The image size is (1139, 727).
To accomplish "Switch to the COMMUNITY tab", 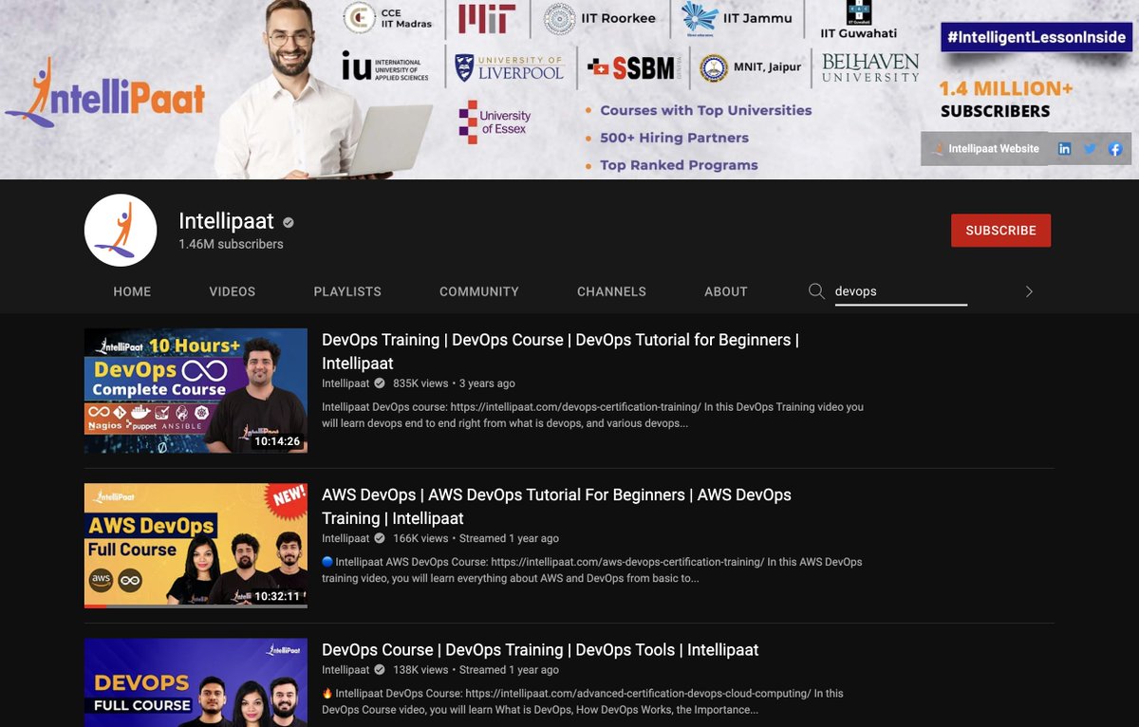I will (479, 291).
